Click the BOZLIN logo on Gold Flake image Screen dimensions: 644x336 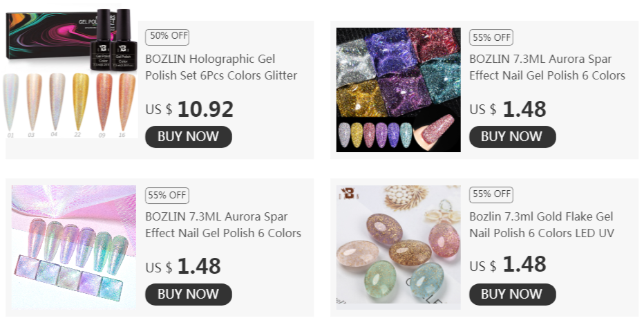coord(349,193)
